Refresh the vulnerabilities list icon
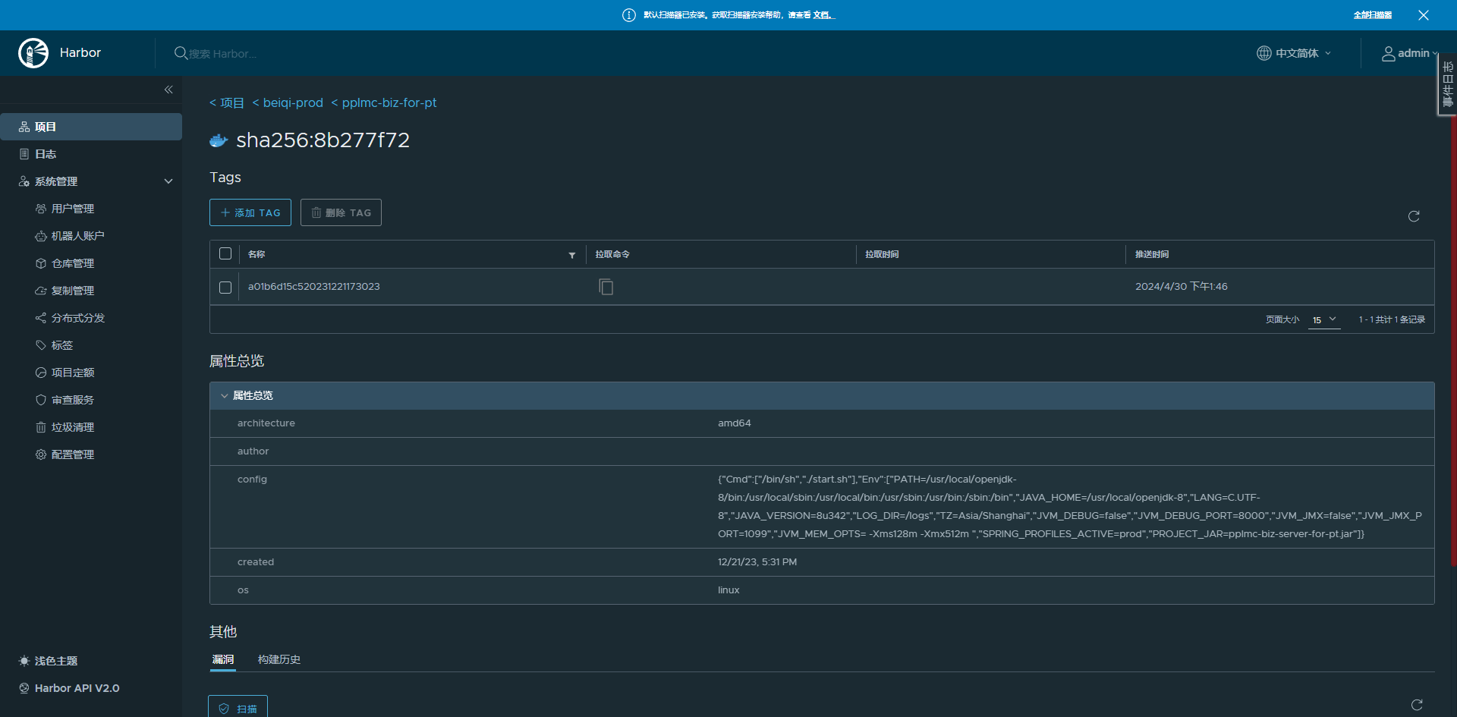The width and height of the screenshot is (1457, 717). (1417, 705)
